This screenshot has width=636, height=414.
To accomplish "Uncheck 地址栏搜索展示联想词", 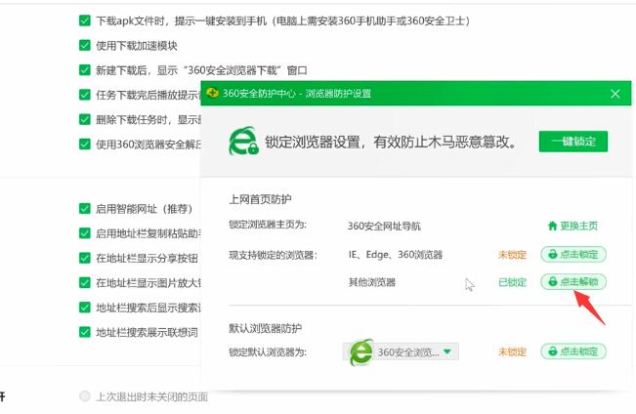I will click(84, 332).
